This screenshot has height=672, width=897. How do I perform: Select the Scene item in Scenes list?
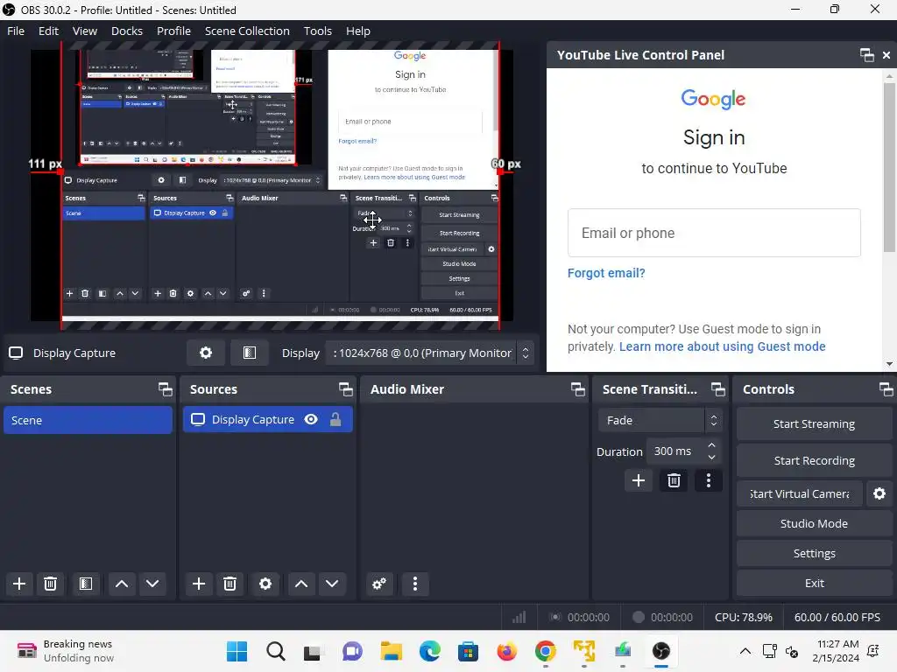coord(88,420)
